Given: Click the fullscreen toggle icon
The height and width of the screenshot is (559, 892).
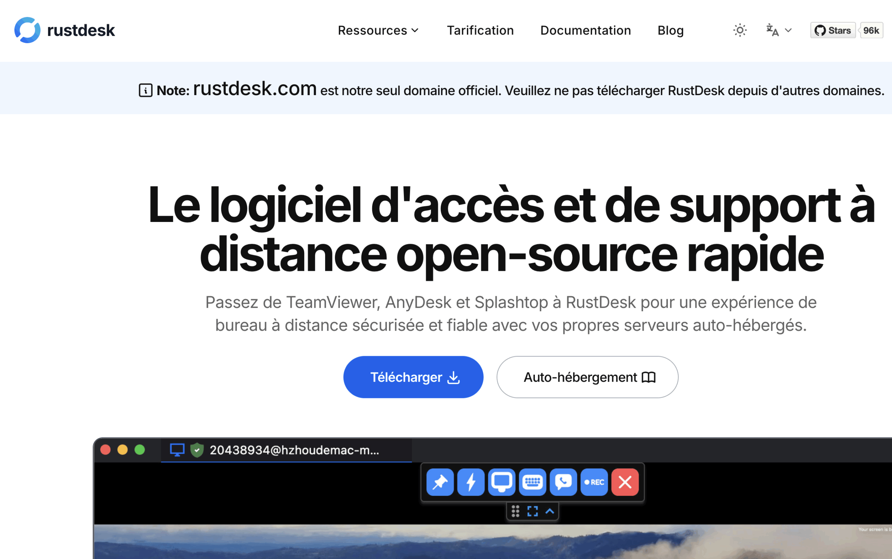Looking at the screenshot, I should [532, 511].
